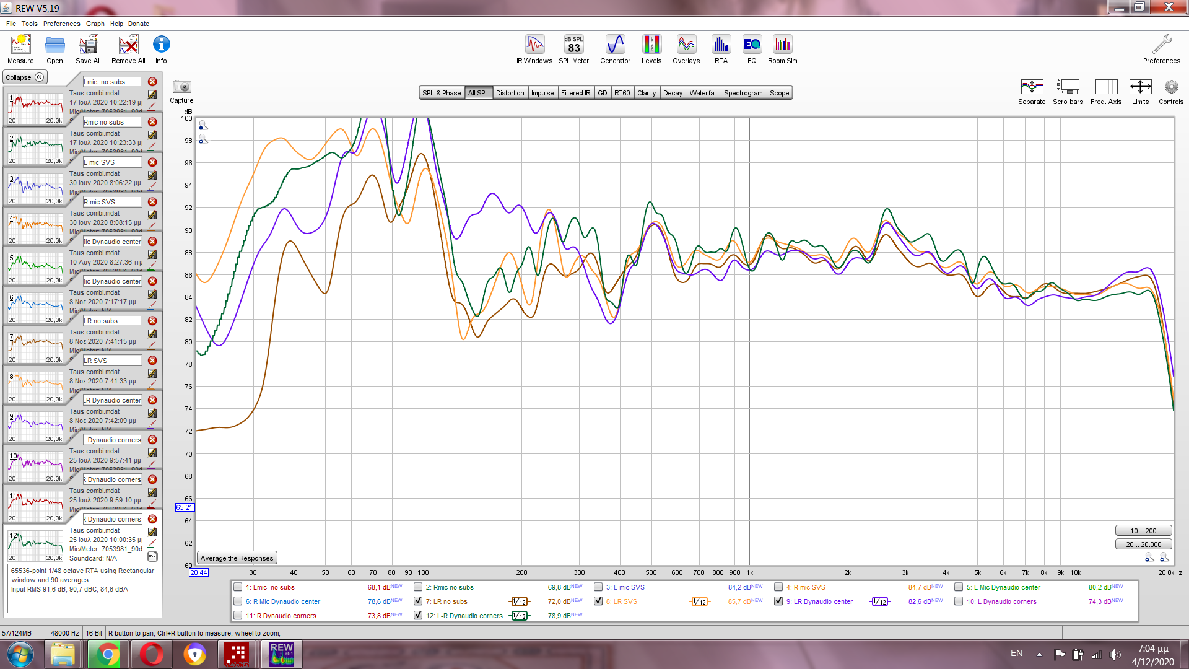Click the Capture camera icon
The height and width of the screenshot is (669, 1189).
coord(181,87)
